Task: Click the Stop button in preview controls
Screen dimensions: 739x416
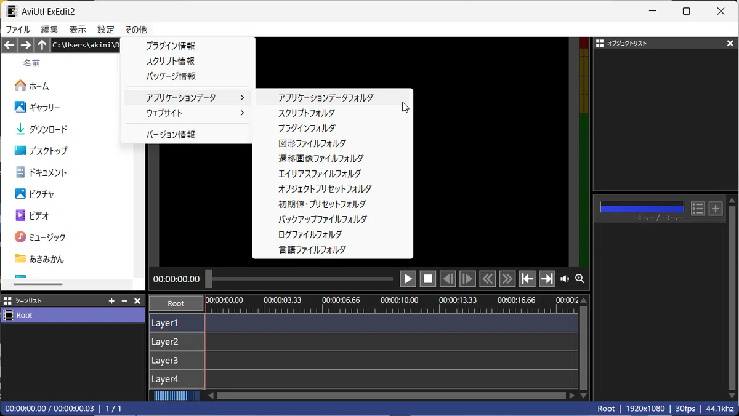Action: pos(428,279)
